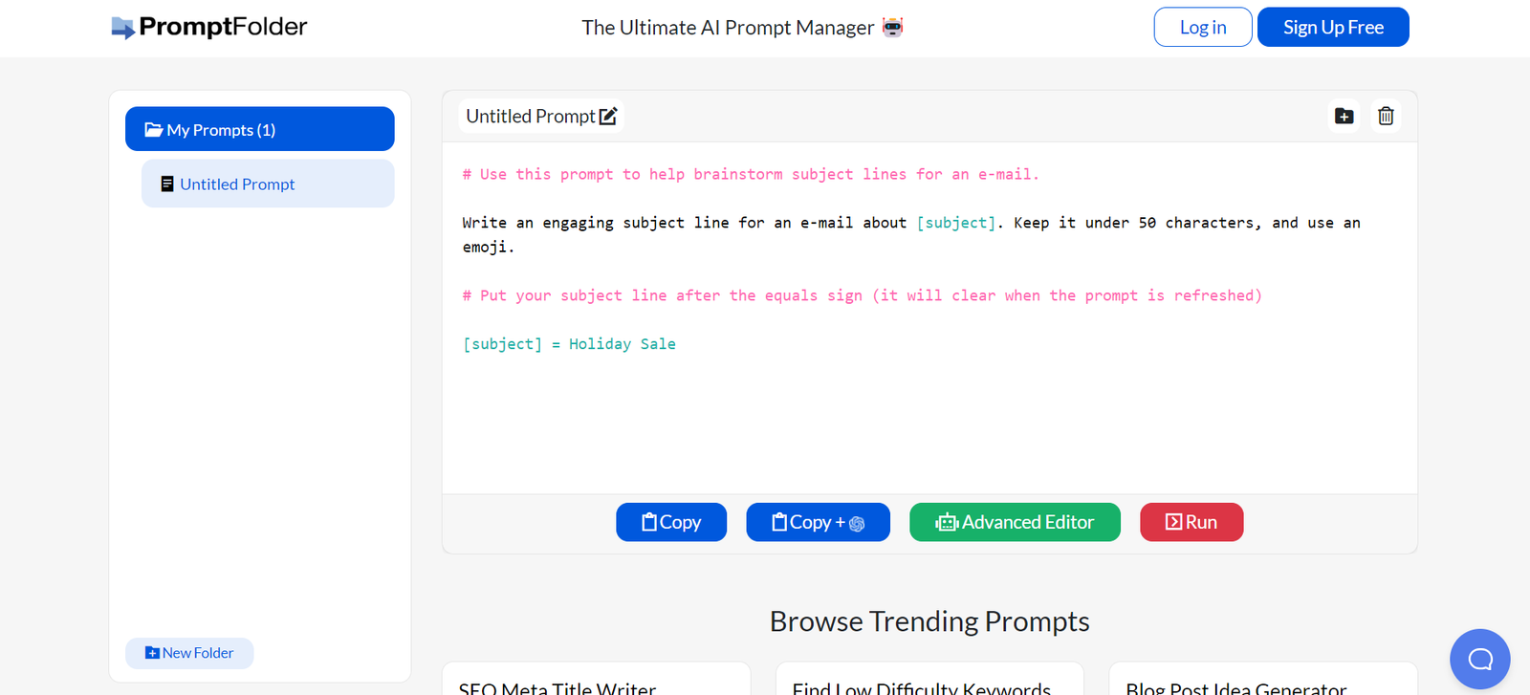Viewport: 1530px width, 695px height.
Task: Click Copy + ChatGPT button
Action: pyautogui.click(x=818, y=522)
